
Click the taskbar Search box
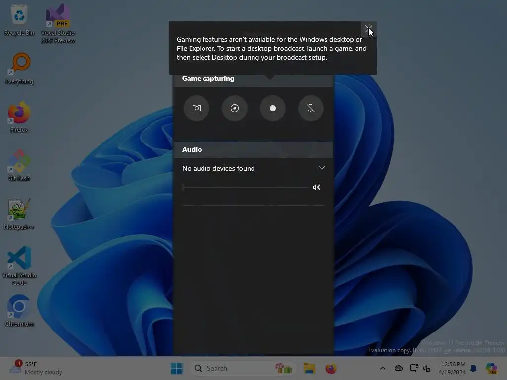tap(243, 368)
